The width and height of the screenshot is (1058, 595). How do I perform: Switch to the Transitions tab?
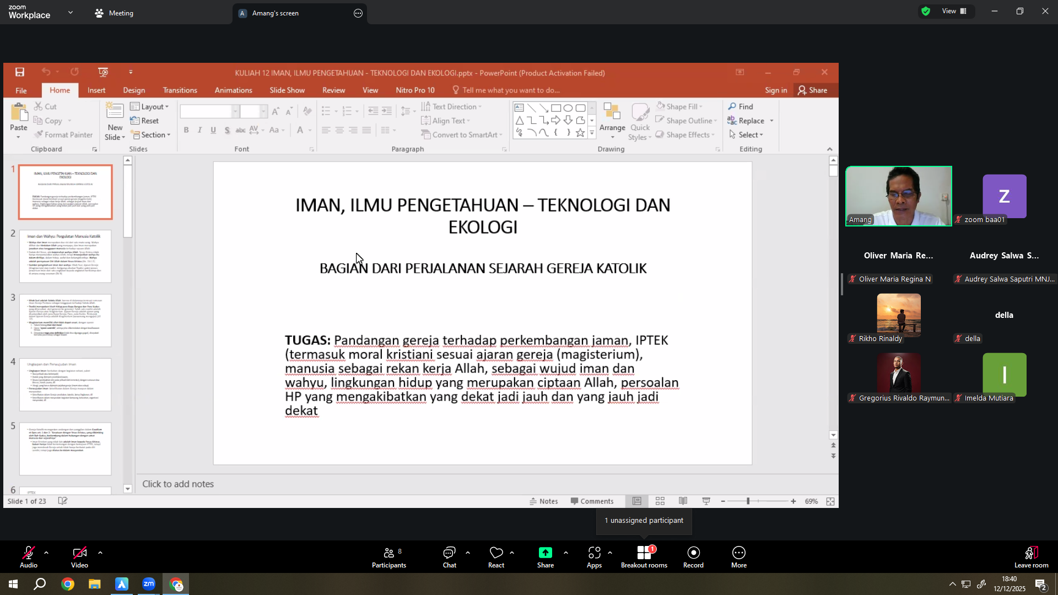tap(180, 90)
